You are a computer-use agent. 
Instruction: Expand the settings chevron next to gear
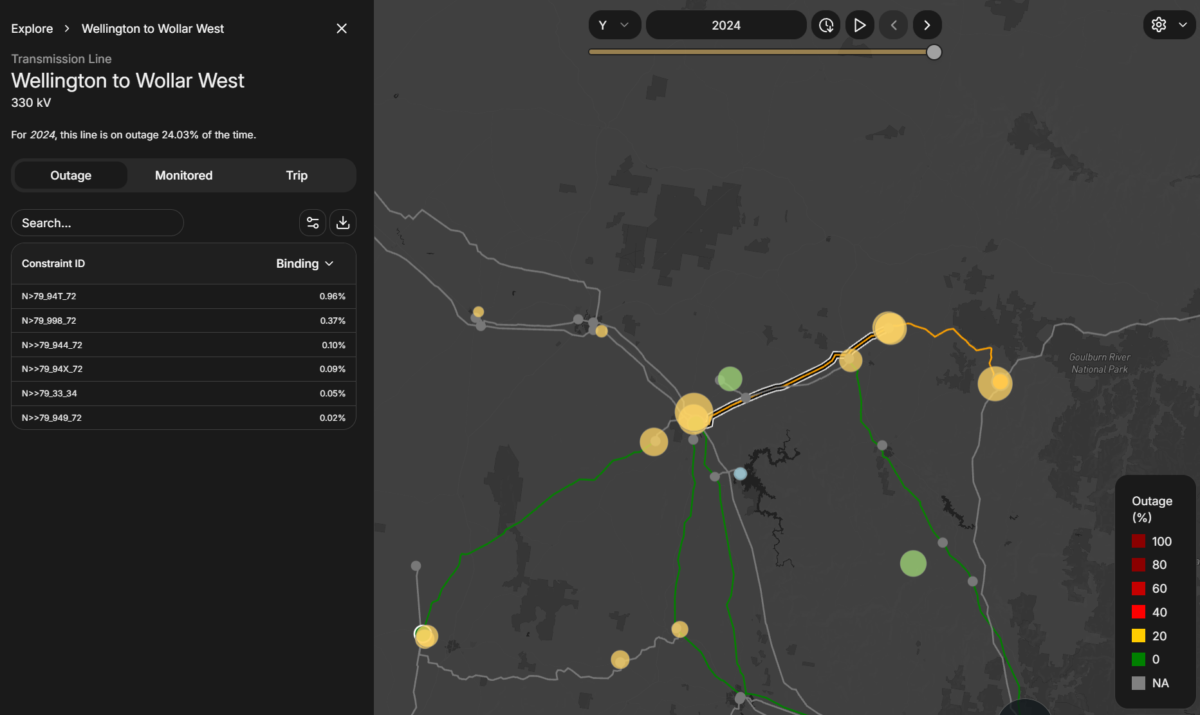pyautogui.click(x=1183, y=25)
